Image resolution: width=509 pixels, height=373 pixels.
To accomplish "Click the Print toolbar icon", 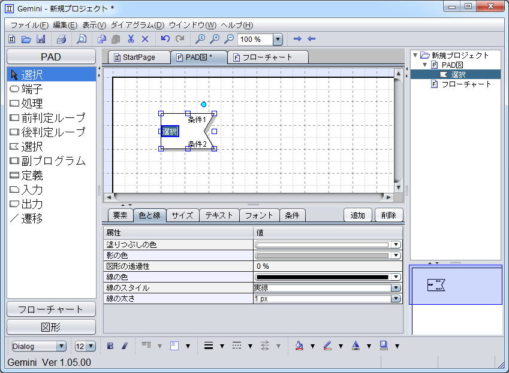I will coord(61,39).
